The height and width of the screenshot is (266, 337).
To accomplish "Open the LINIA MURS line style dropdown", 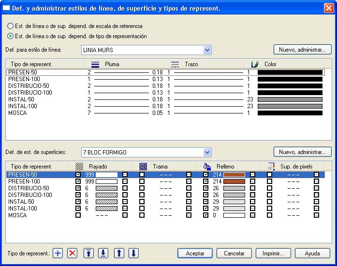I will click(207, 50).
